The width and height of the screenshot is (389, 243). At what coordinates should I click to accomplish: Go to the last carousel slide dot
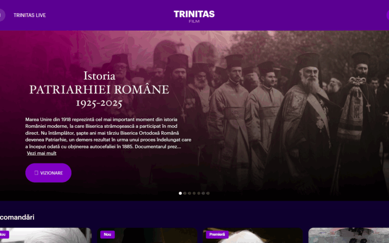click(208, 193)
